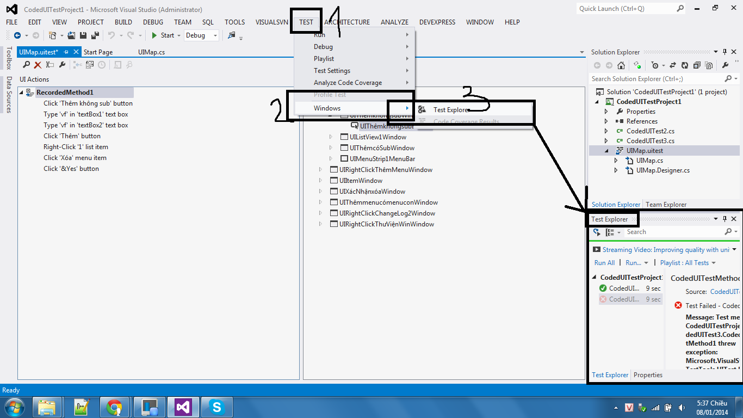Open the Playlist submenu in TEST menu
The width and height of the screenshot is (743, 418).
(355, 59)
